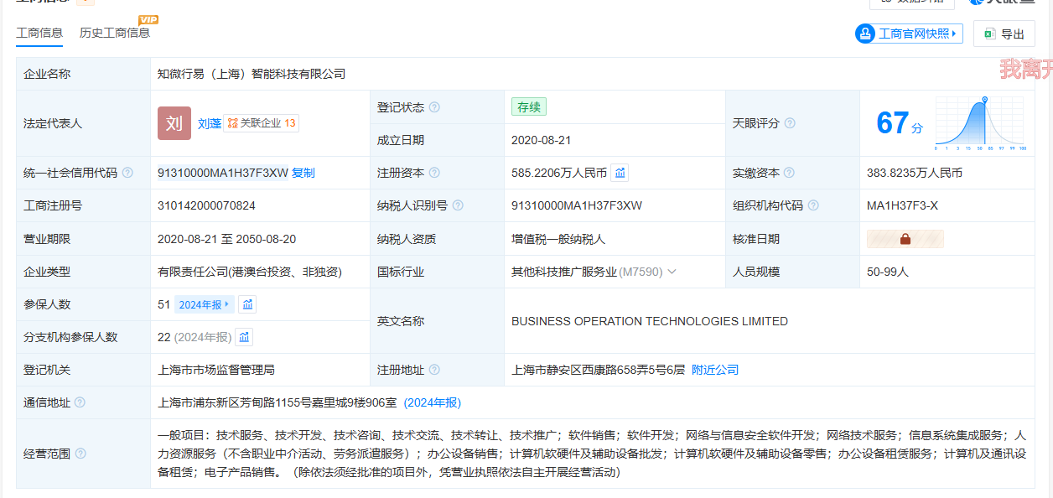Open legal representative 刘蓬 link
The height and width of the screenshot is (498, 1053).
click(x=210, y=123)
